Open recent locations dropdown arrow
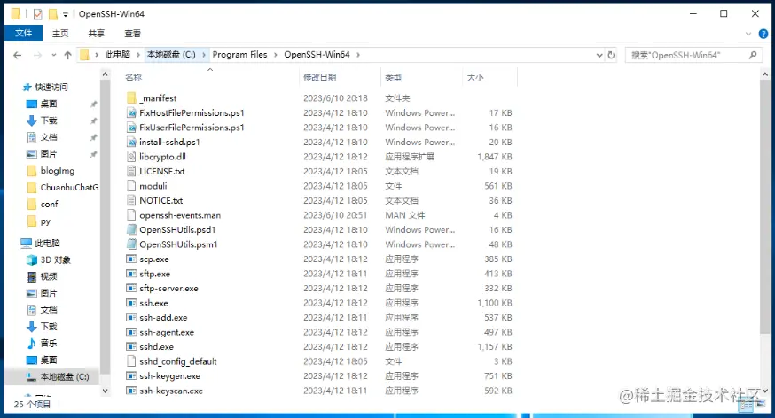Viewport: 775px width, 418px height. pyautogui.click(x=53, y=55)
